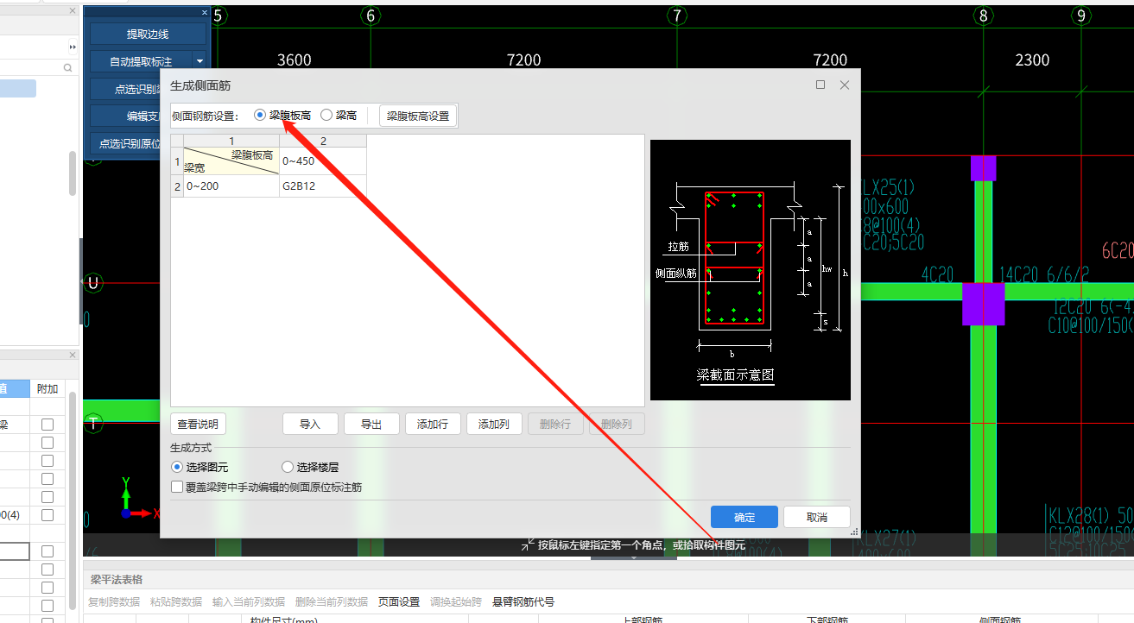Click the 提取边线 panel button
This screenshot has width=1134, height=623.
point(148,34)
